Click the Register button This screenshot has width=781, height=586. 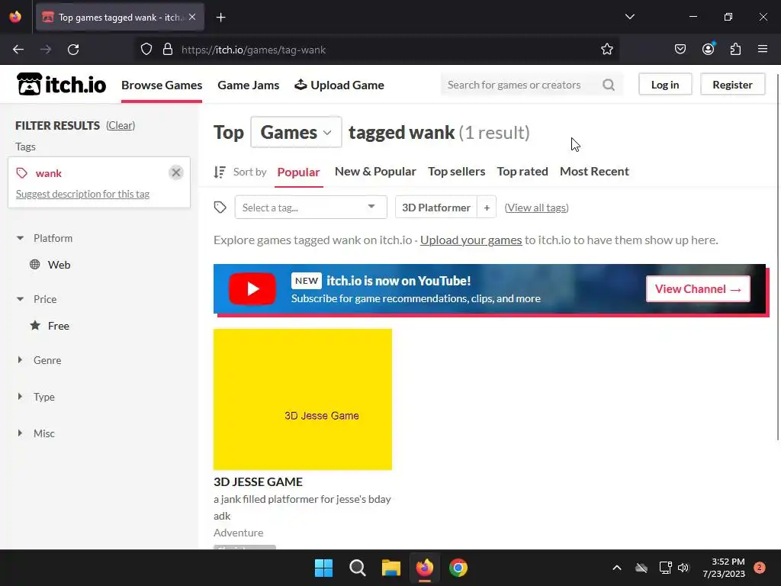pos(732,85)
